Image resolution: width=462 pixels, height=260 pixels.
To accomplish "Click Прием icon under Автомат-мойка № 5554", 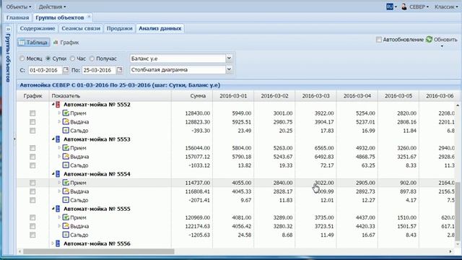I will pyautogui.click(x=66, y=183).
